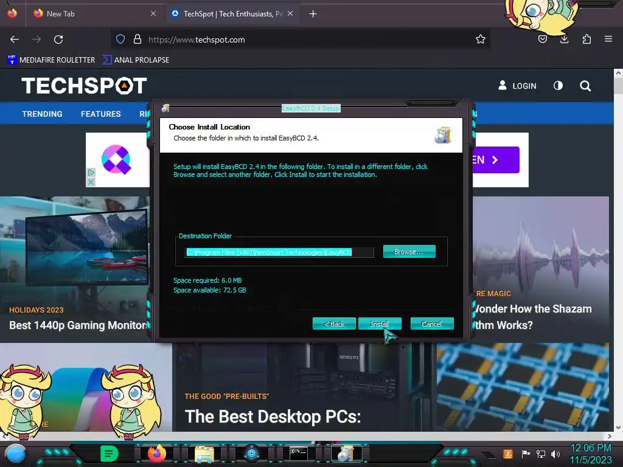Open Firefox hamburger menu

click(x=608, y=40)
